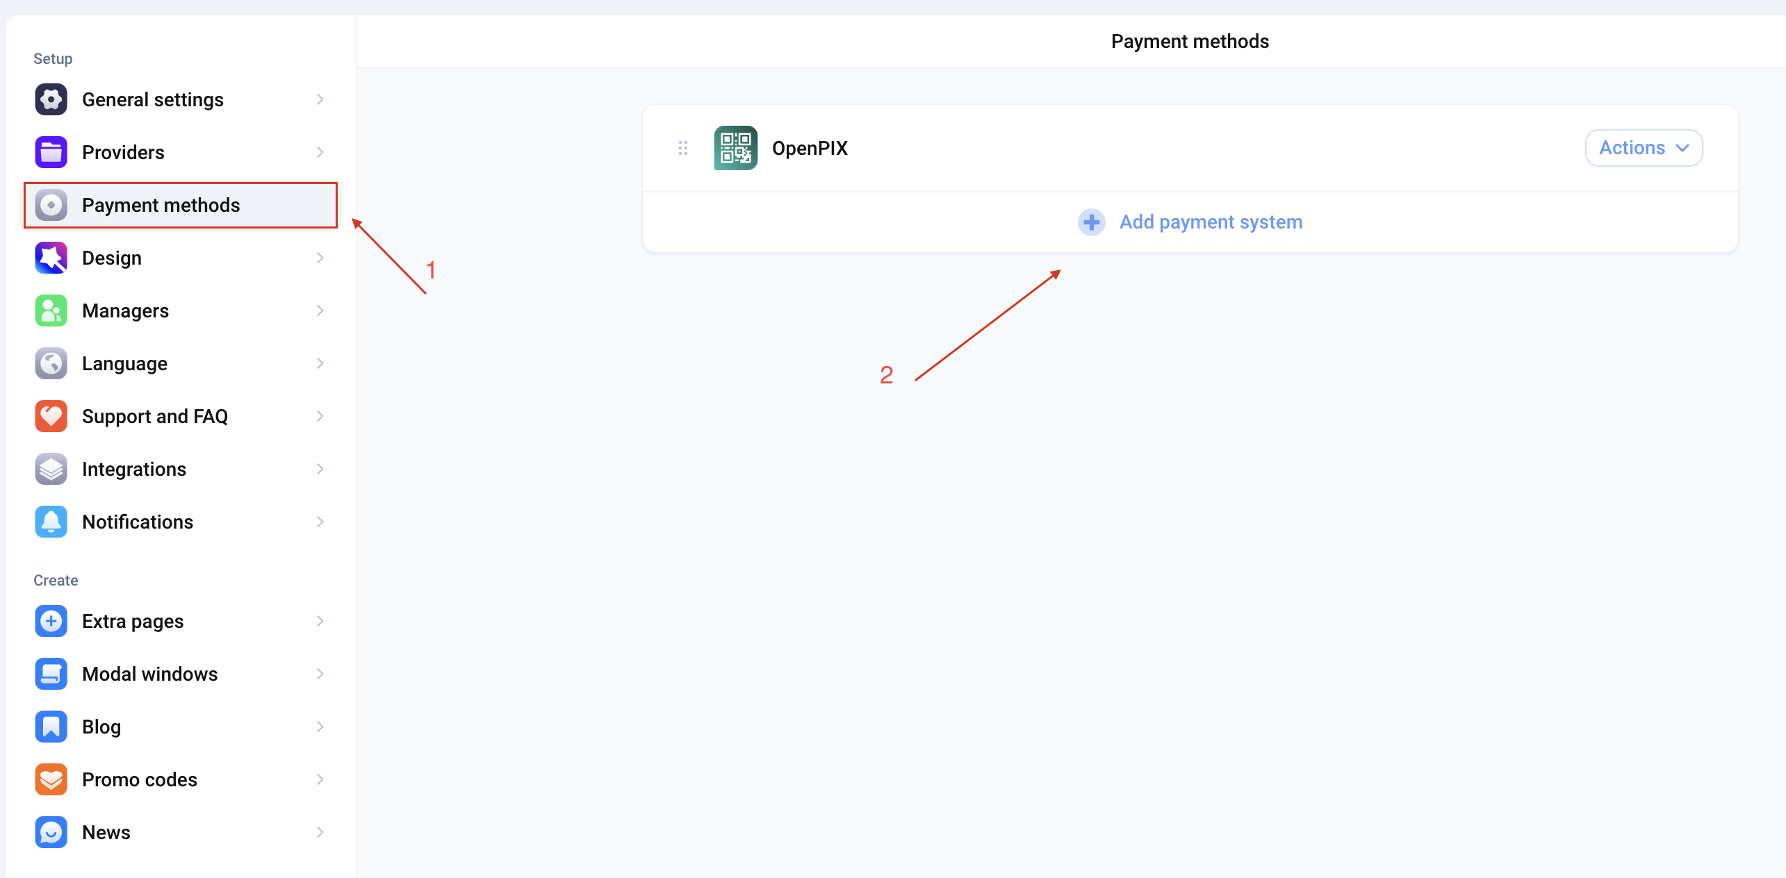Click Add payment system button
1786x878 pixels.
point(1189,221)
